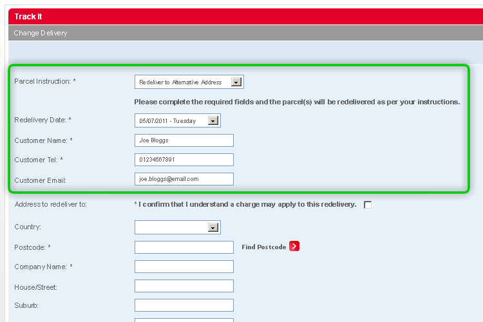Click the 'Please complete the required fields' message
Viewport: 483px width, 322px height.
point(297,102)
